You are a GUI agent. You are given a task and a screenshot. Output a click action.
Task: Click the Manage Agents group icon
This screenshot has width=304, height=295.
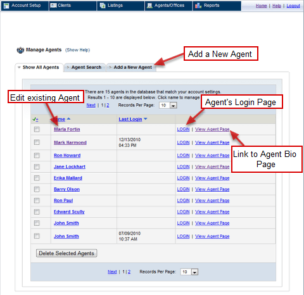pyautogui.click(x=20, y=50)
